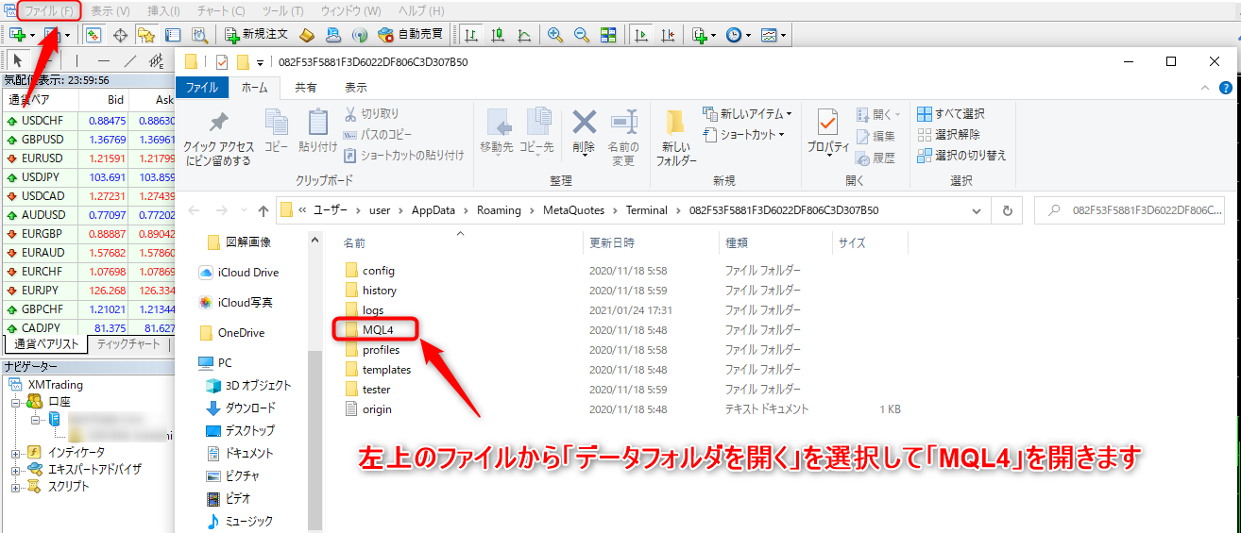Click the refresh button beside address bar
The height and width of the screenshot is (533, 1241).
click(1008, 210)
